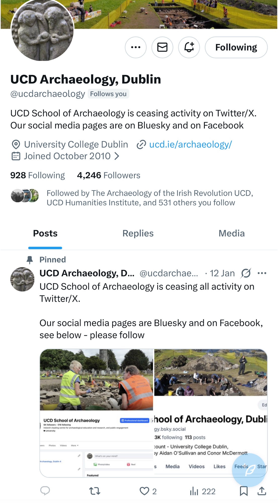
Task: Bookmark the pinned post
Action: [244, 491]
